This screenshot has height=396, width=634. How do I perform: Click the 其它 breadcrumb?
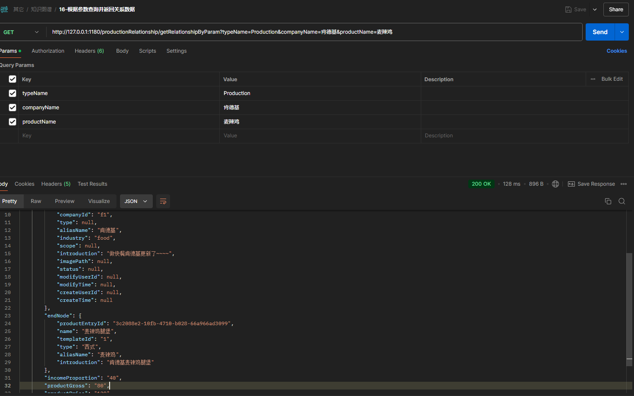point(19,10)
